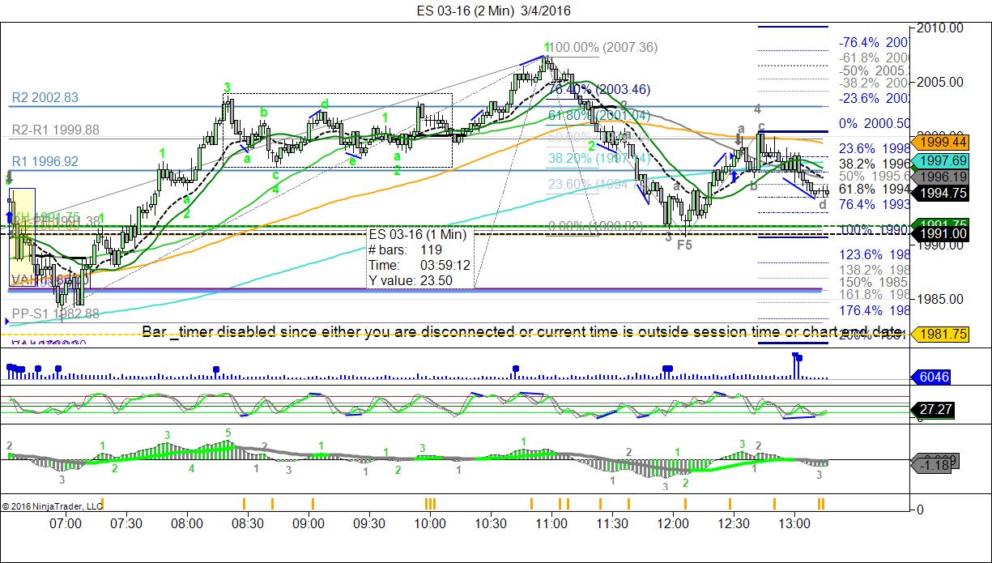Click the 2005.00 price axis label
992x563 pixels.
click(x=940, y=82)
